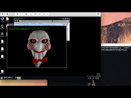The height and width of the screenshot is (98, 131).
Task: Open the Recycle Bin icon
Action: click(2, 27)
